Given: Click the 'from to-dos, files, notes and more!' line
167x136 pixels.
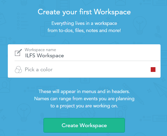Looking at the screenshot, I should pos(84,30).
